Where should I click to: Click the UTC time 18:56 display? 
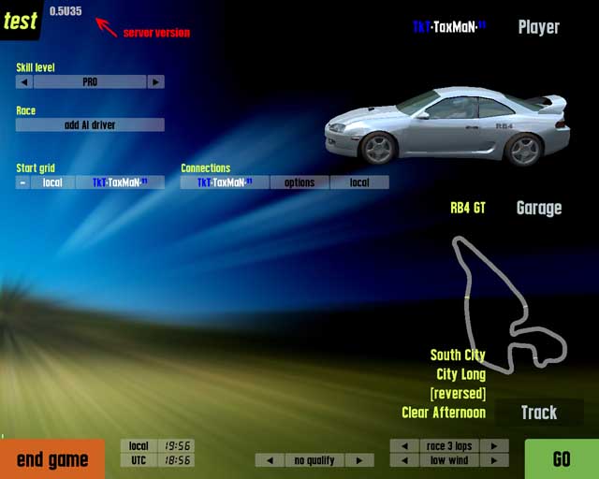click(x=177, y=460)
